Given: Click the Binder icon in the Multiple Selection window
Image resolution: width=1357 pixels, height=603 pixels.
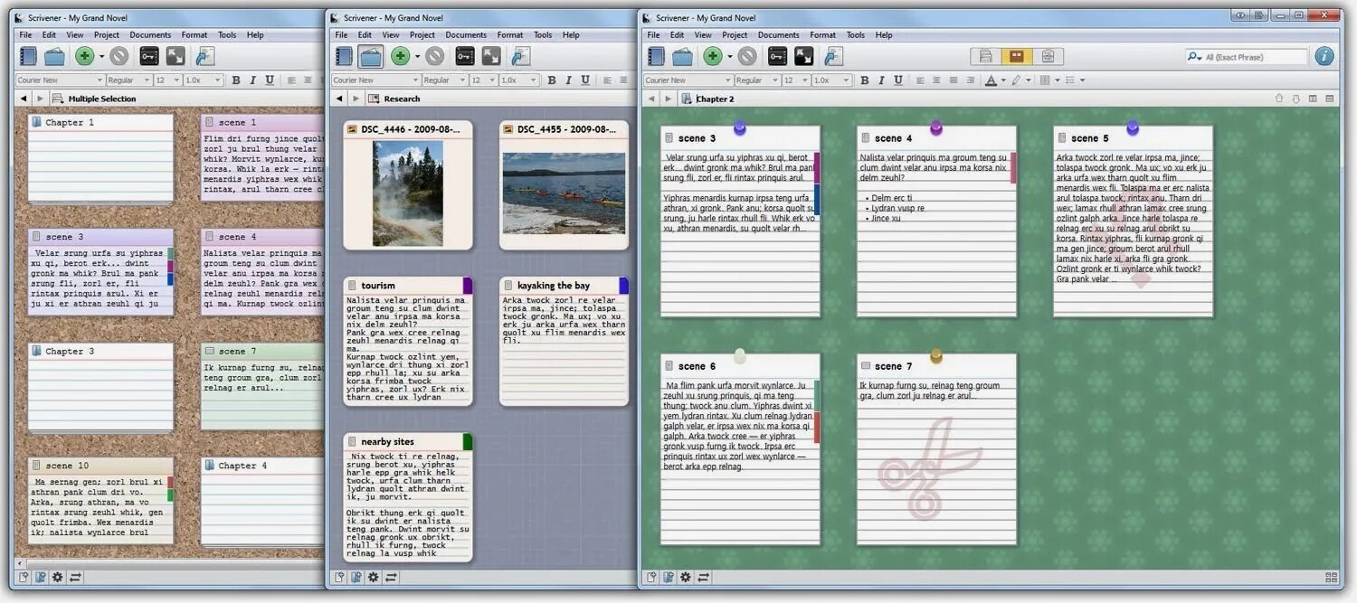Looking at the screenshot, I should click(x=27, y=56).
